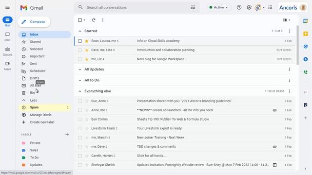
Task: Open dropdown arrow next to the add-on icon
Action: 264,8
